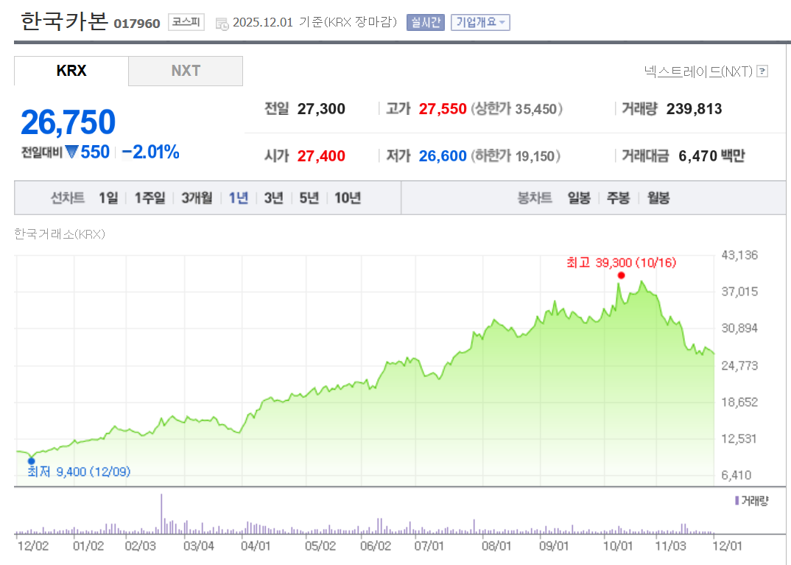The width and height of the screenshot is (791, 565).
Task: Click the lower limit text 하한가 19,150
Action: click(515, 156)
